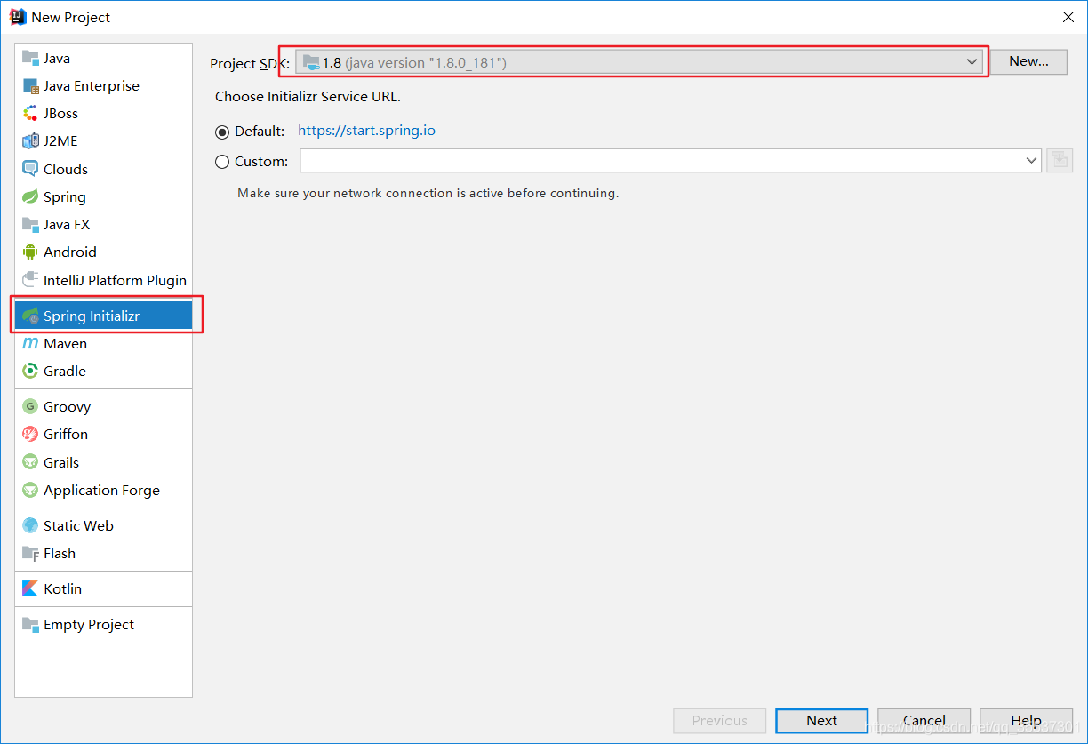Select the IntelliJ Platform Plugin entry text
1088x744 pixels.
(x=116, y=280)
